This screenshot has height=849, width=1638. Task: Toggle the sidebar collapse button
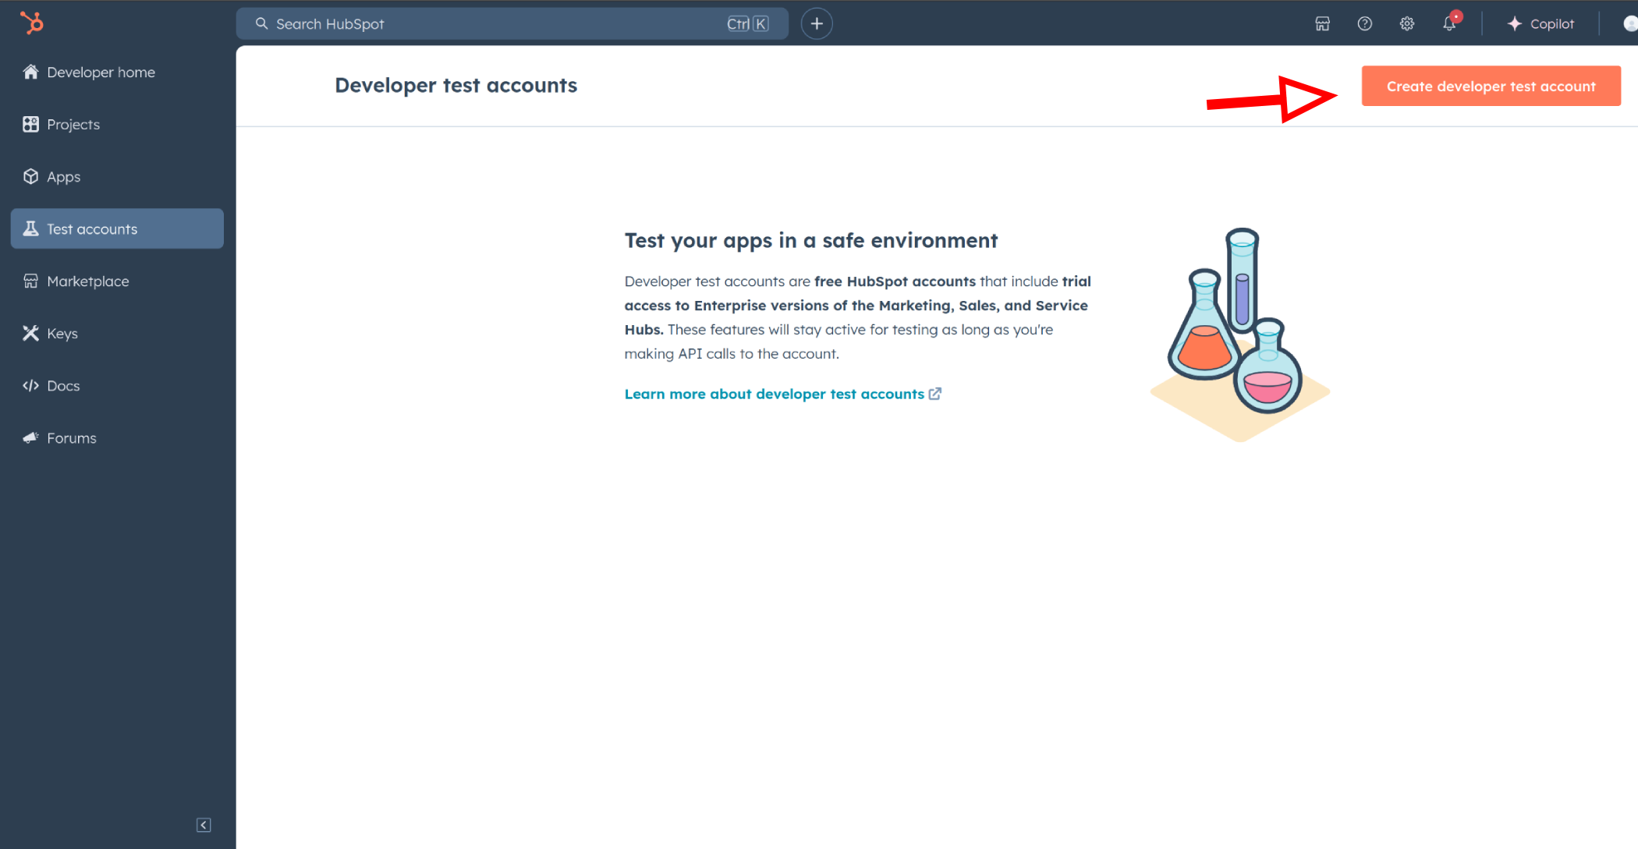point(204,825)
